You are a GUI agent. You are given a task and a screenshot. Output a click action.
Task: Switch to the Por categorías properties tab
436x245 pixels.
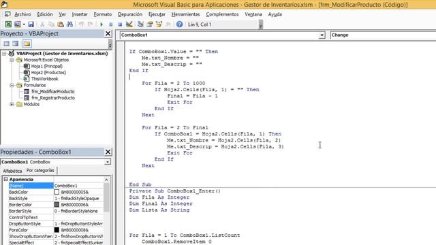click(40, 170)
